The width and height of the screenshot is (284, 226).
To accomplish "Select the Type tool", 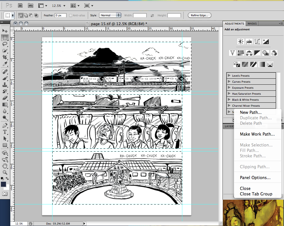I will (x=5, y=132).
